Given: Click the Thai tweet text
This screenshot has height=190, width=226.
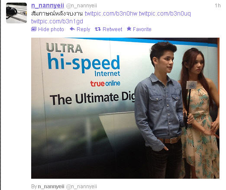Looking at the screenshot, I should tap(57, 14).
